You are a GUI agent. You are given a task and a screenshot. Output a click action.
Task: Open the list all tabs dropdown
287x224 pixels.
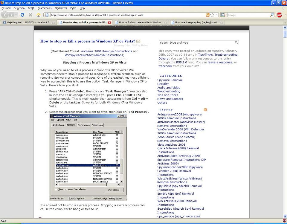pos(285,22)
